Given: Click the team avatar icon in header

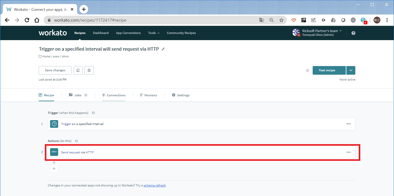Looking at the screenshot, I should (x=296, y=33).
